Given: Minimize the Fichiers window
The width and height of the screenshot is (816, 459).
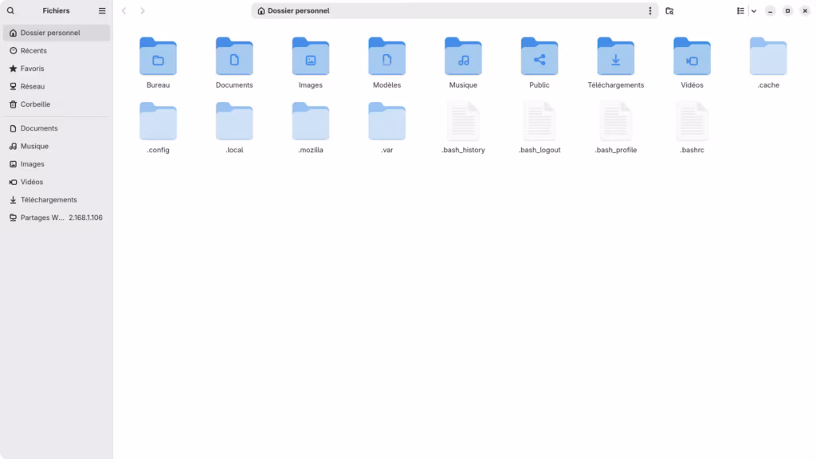Looking at the screenshot, I should (x=771, y=11).
